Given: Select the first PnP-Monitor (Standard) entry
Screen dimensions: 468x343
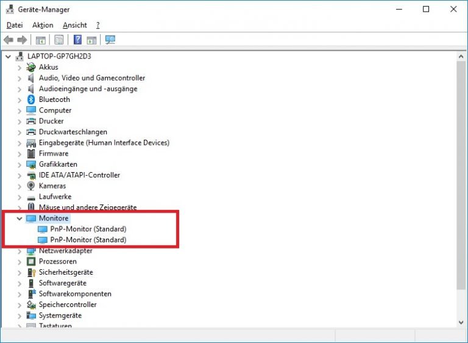Looking at the screenshot, I should 88,229.
